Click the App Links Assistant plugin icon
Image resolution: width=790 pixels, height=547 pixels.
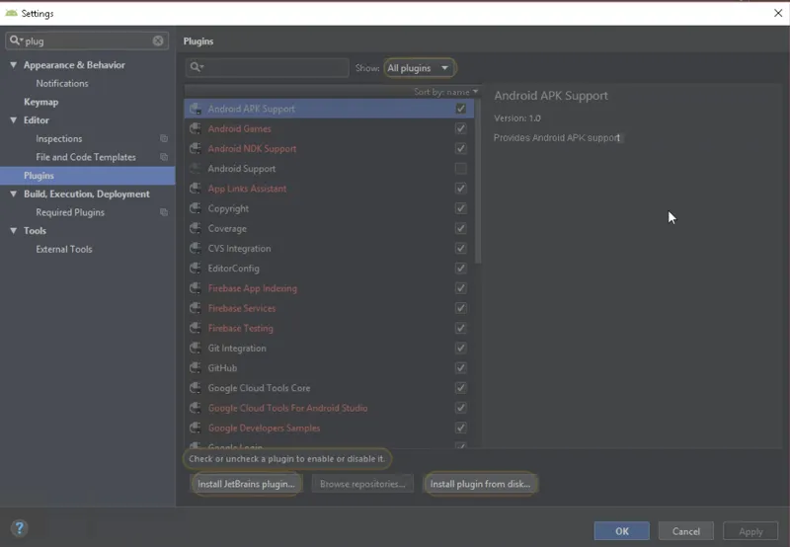pos(196,189)
